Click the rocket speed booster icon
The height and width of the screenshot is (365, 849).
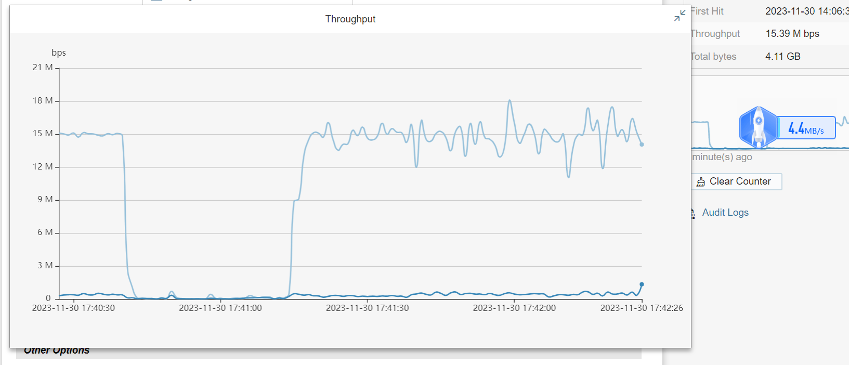tap(758, 127)
